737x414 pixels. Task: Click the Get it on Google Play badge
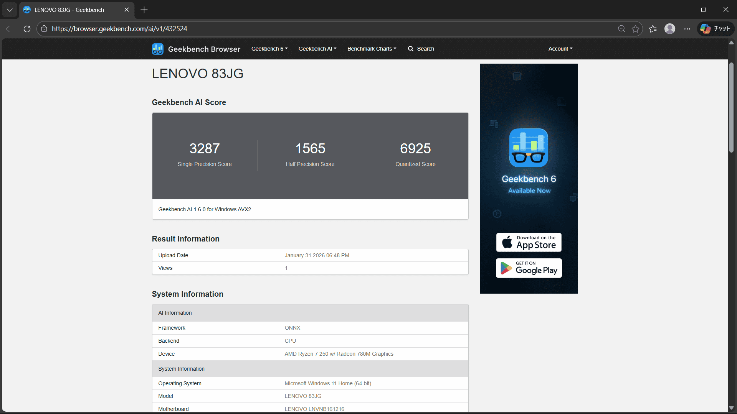point(529,268)
